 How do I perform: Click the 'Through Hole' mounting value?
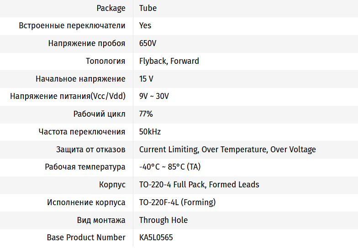(163, 220)
